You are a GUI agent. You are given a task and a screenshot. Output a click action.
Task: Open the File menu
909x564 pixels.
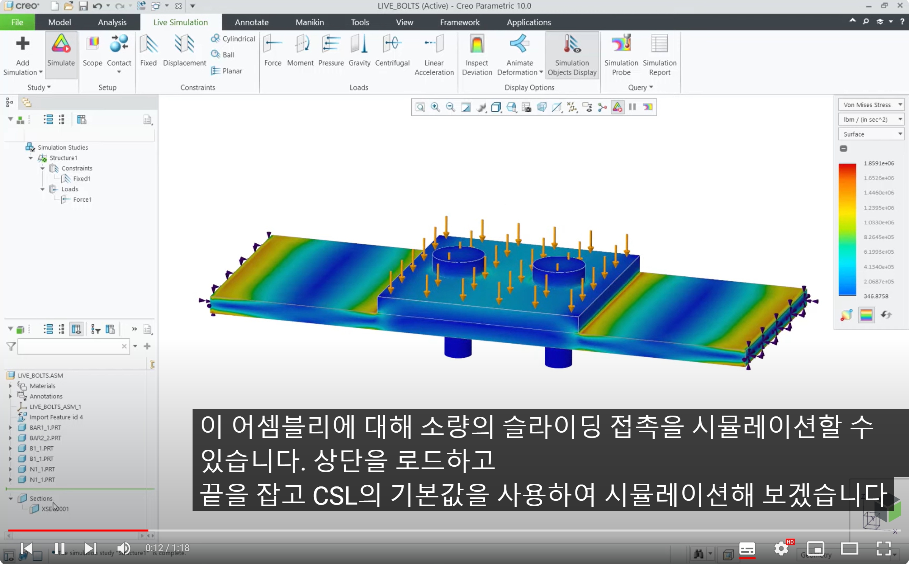(x=17, y=22)
